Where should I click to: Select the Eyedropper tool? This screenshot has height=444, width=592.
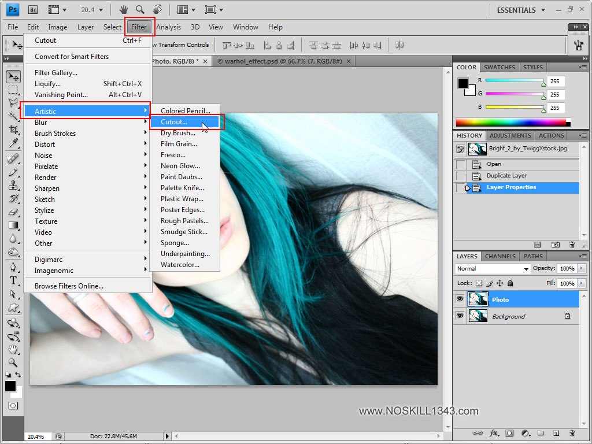pyautogui.click(x=14, y=143)
